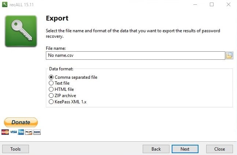
Task: Maximize the recALL window
Action: (x=212, y=5)
